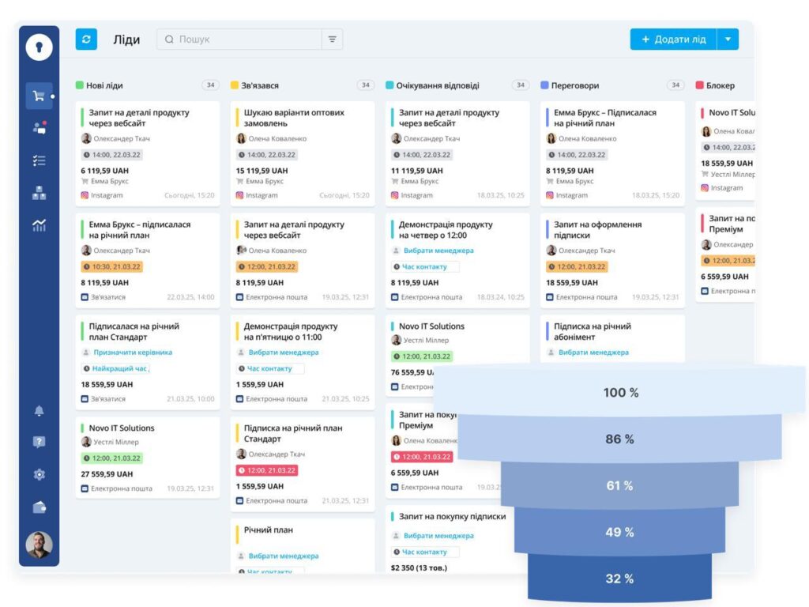
Task: Open the products boxes icon in the sidebar
Action: (39, 193)
